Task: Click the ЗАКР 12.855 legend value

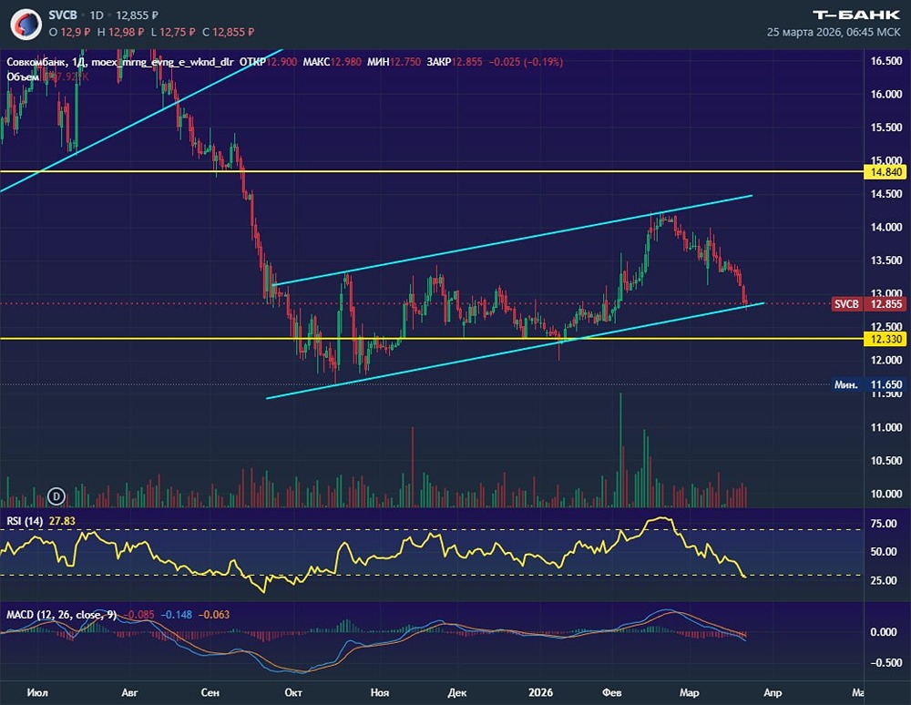Action: 455,62
